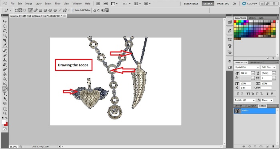
Task: Toggle All Caps in Character panel
Action: click(x=248, y=94)
